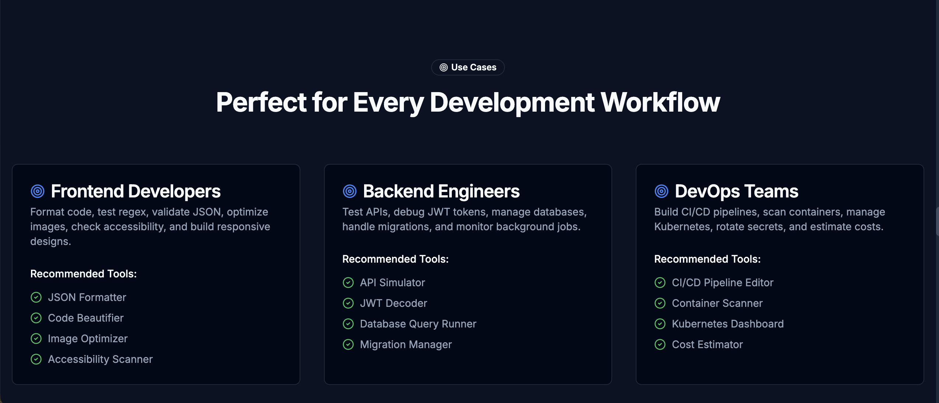Click the DevOps Teams card heading

pyautogui.click(x=736, y=191)
